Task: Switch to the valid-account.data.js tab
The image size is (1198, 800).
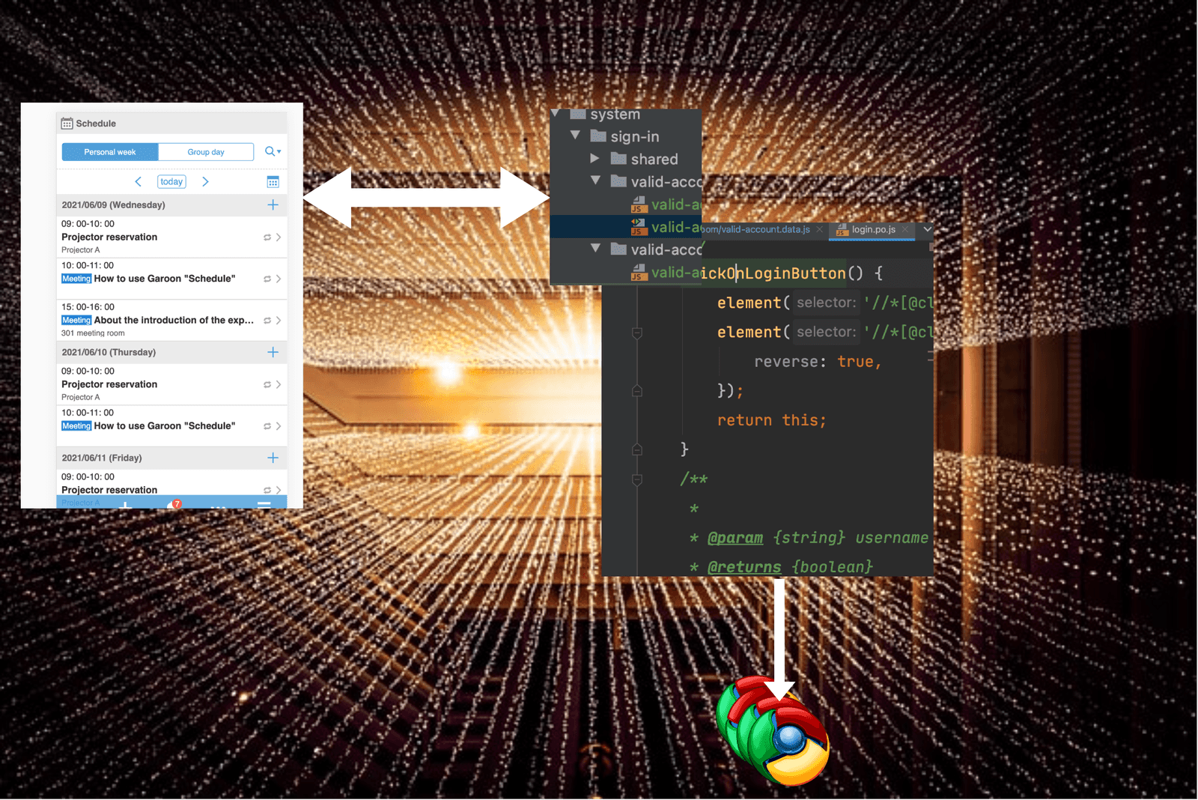Action: coord(756,229)
